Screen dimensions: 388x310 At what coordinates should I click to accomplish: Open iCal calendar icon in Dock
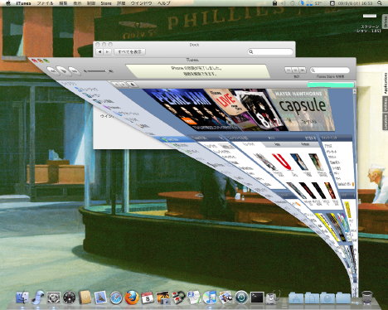(x=148, y=298)
